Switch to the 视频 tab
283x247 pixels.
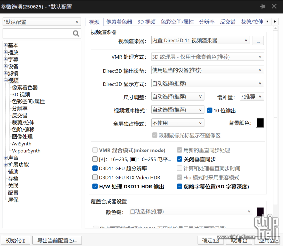94,22
